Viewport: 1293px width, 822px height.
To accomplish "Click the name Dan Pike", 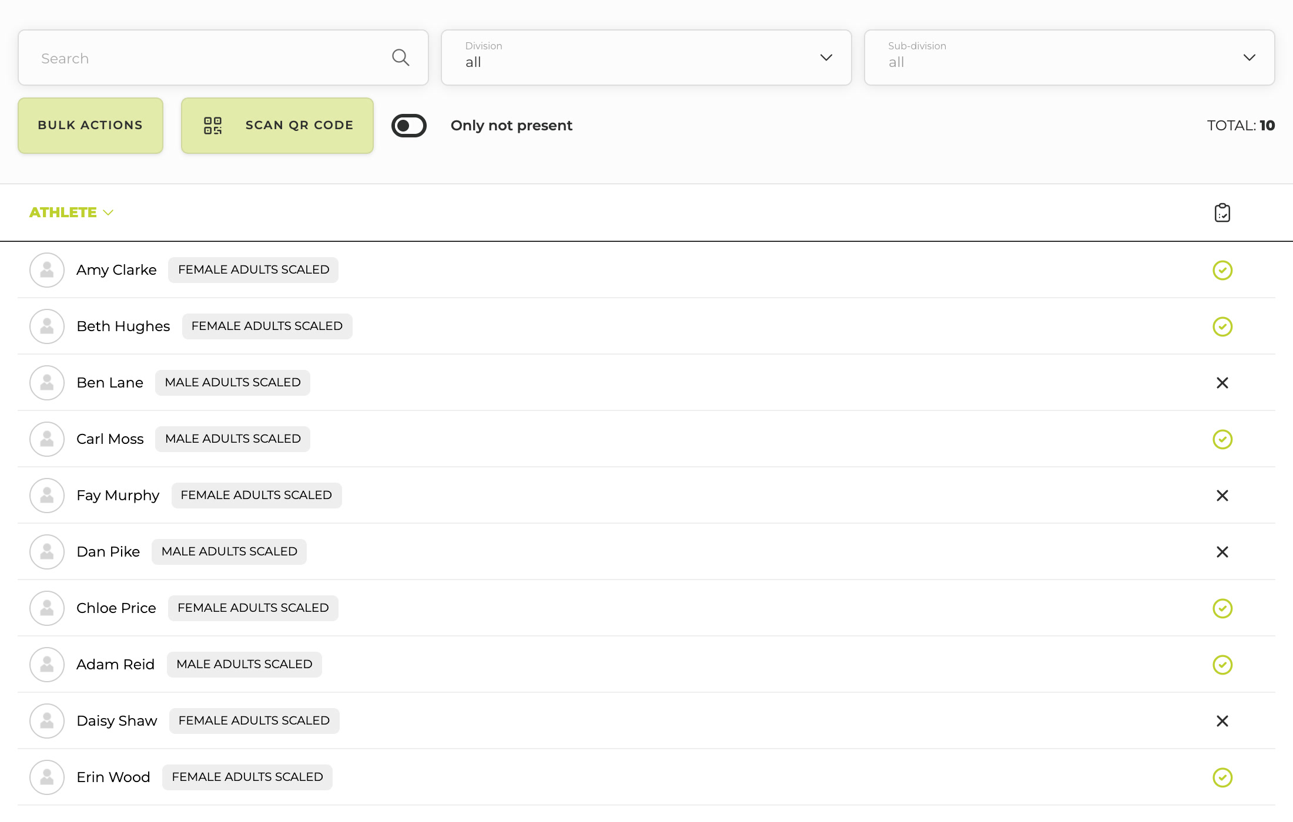I will [108, 552].
